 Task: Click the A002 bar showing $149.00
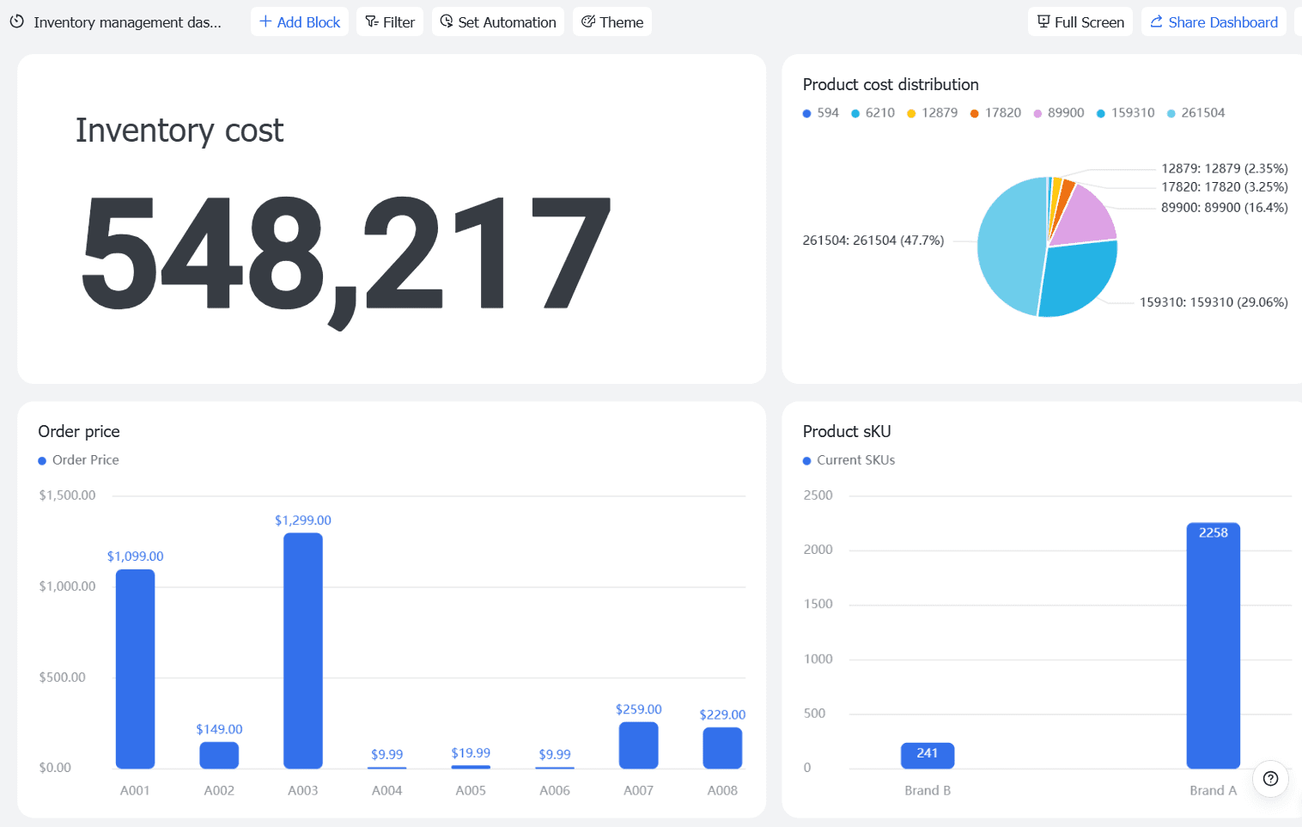tap(219, 755)
